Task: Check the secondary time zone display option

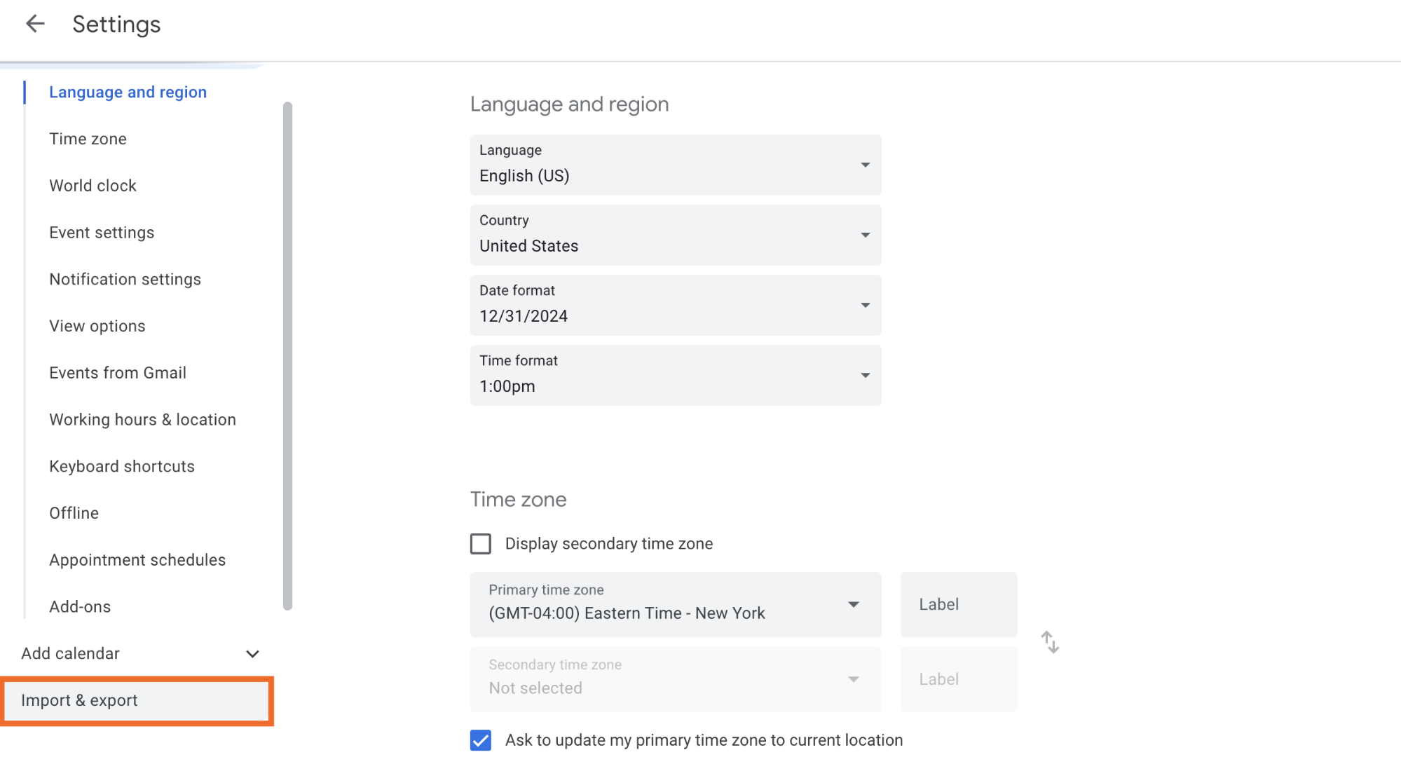Action: pos(480,543)
